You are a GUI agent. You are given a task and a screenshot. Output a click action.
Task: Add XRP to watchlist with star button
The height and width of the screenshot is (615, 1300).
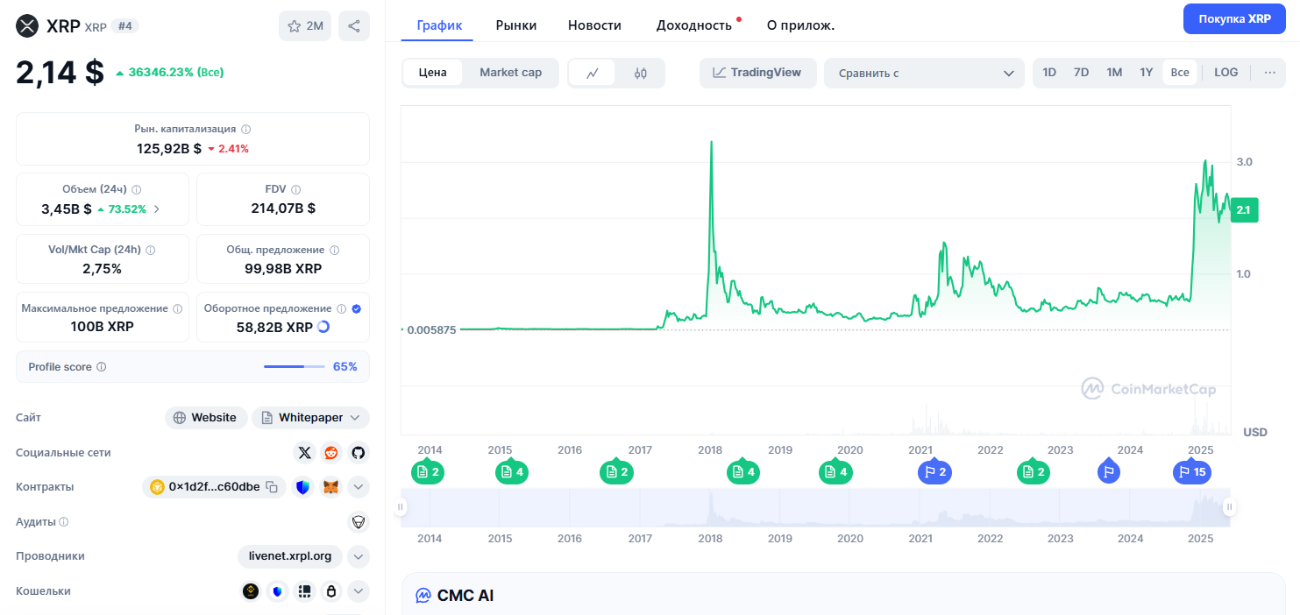click(x=305, y=26)
